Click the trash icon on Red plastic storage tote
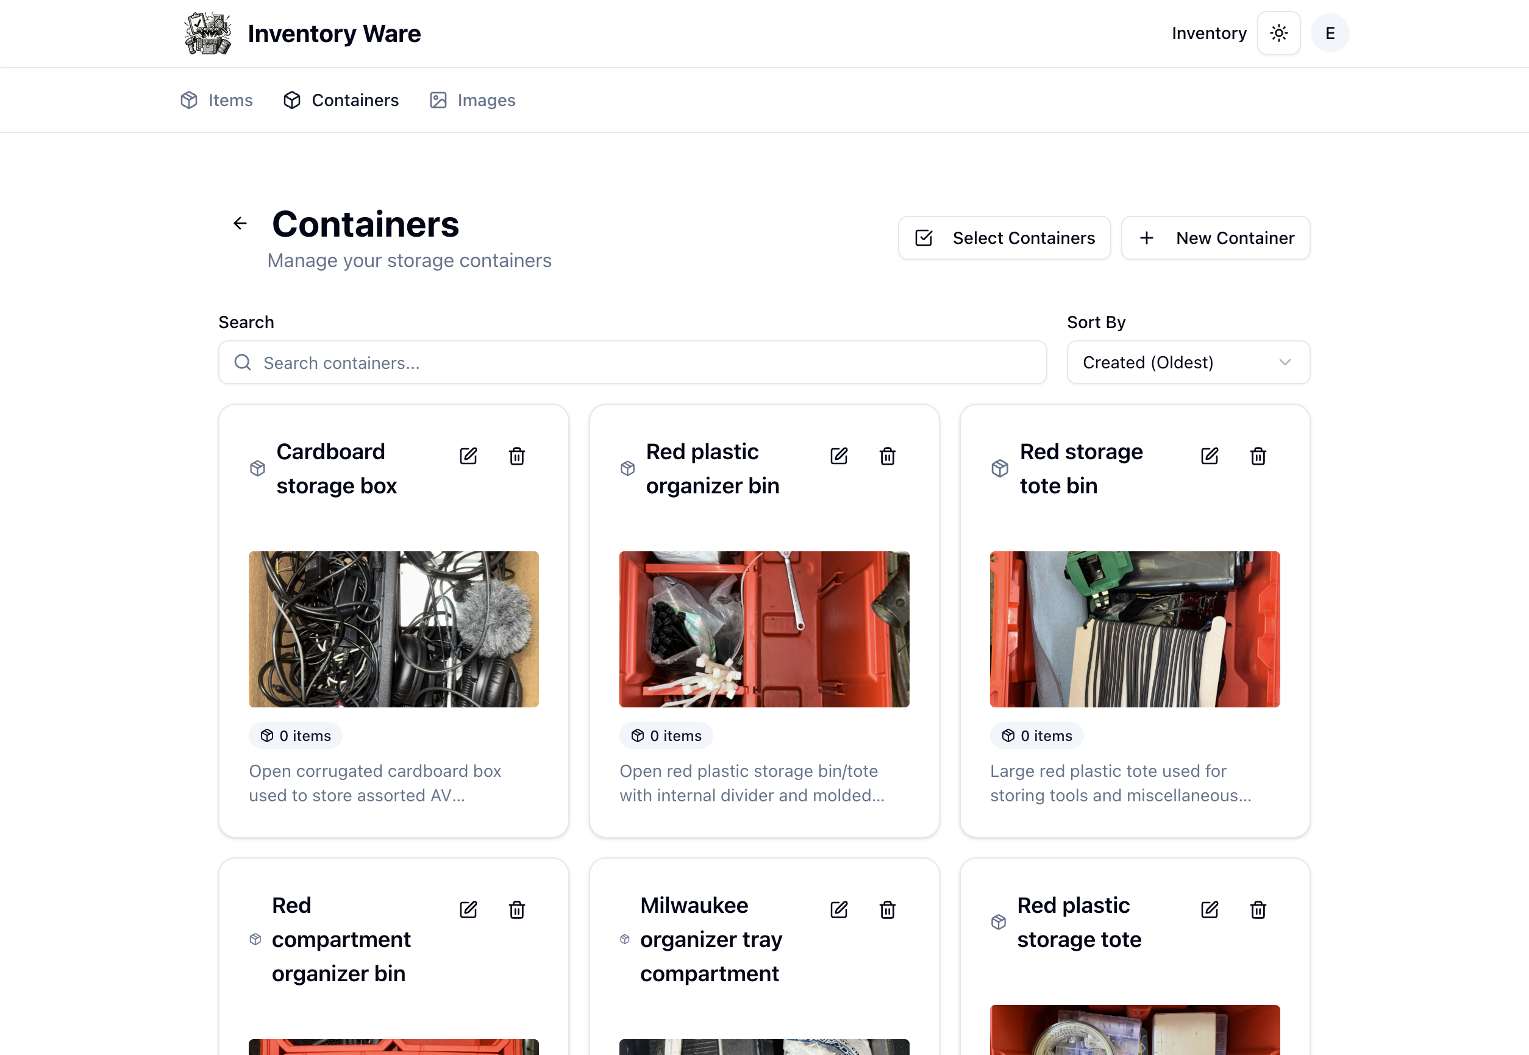The width and height of the screenshot is (1529, 1055). tap(1258, 910)
